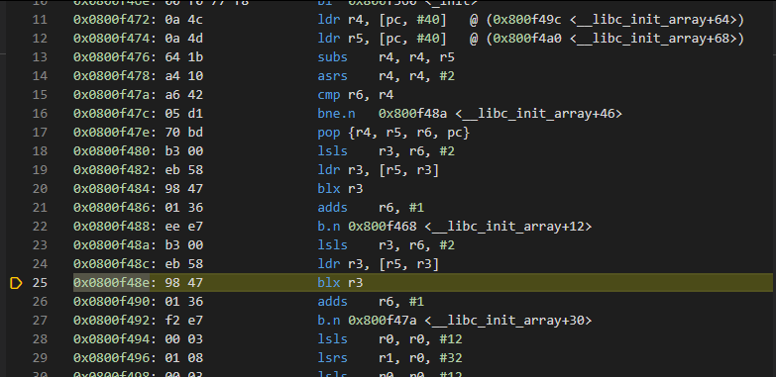776x377 pixels.
Task: Click comment referencing 0x800f49c __libc_init_array+64
Action: 607,20
